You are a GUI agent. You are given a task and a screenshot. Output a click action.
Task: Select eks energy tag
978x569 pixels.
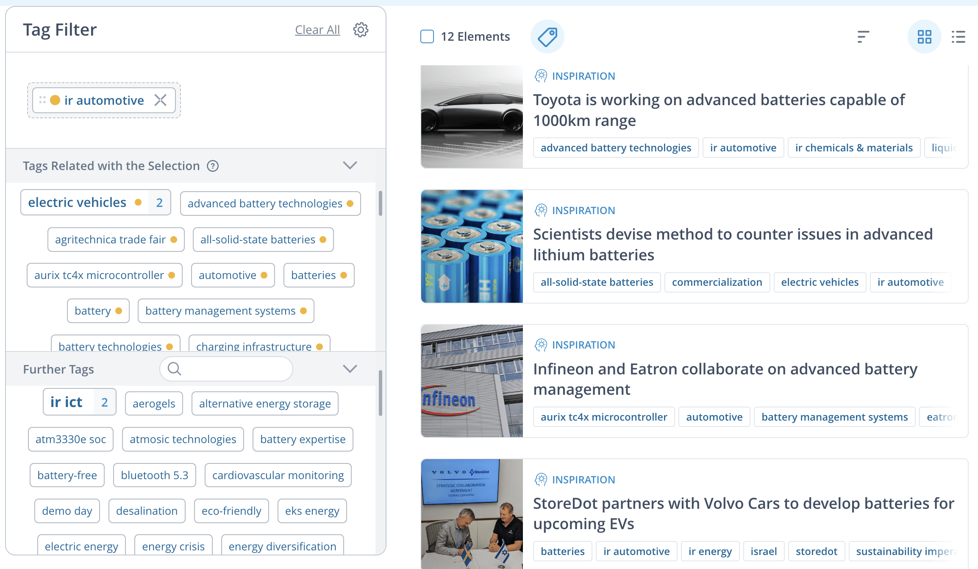click(x=312, y=511)
